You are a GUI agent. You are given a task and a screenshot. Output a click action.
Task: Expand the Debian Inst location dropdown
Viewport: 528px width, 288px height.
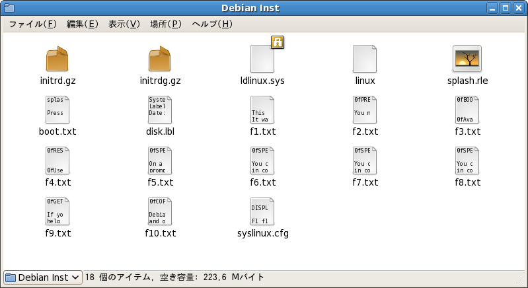[43, 277]
